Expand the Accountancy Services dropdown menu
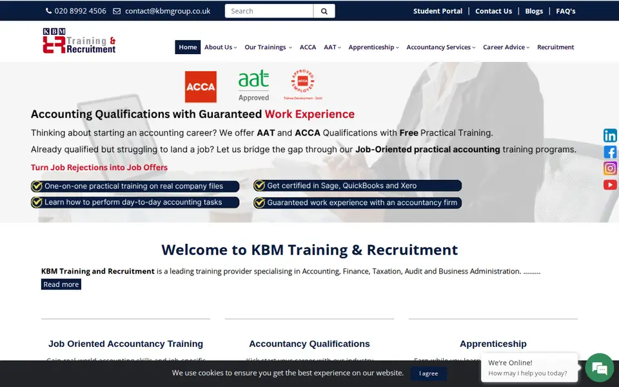This screenshot has width=619, height=387. 440,47
